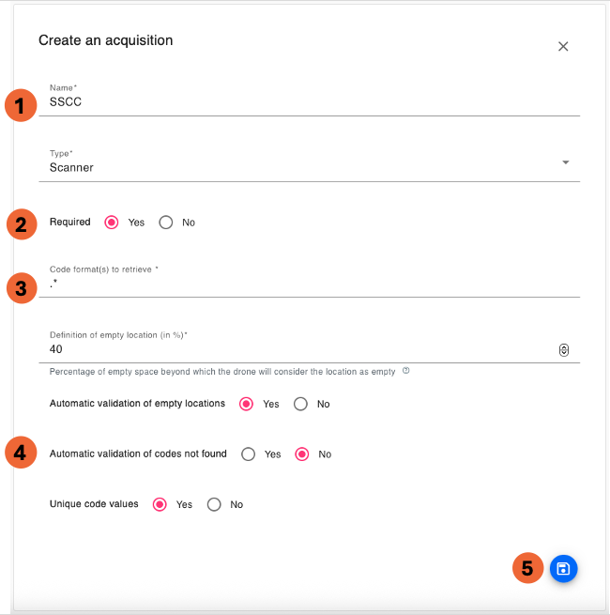Set codes not found validation to Yes
610x615 pixels.
coord(249,454)
